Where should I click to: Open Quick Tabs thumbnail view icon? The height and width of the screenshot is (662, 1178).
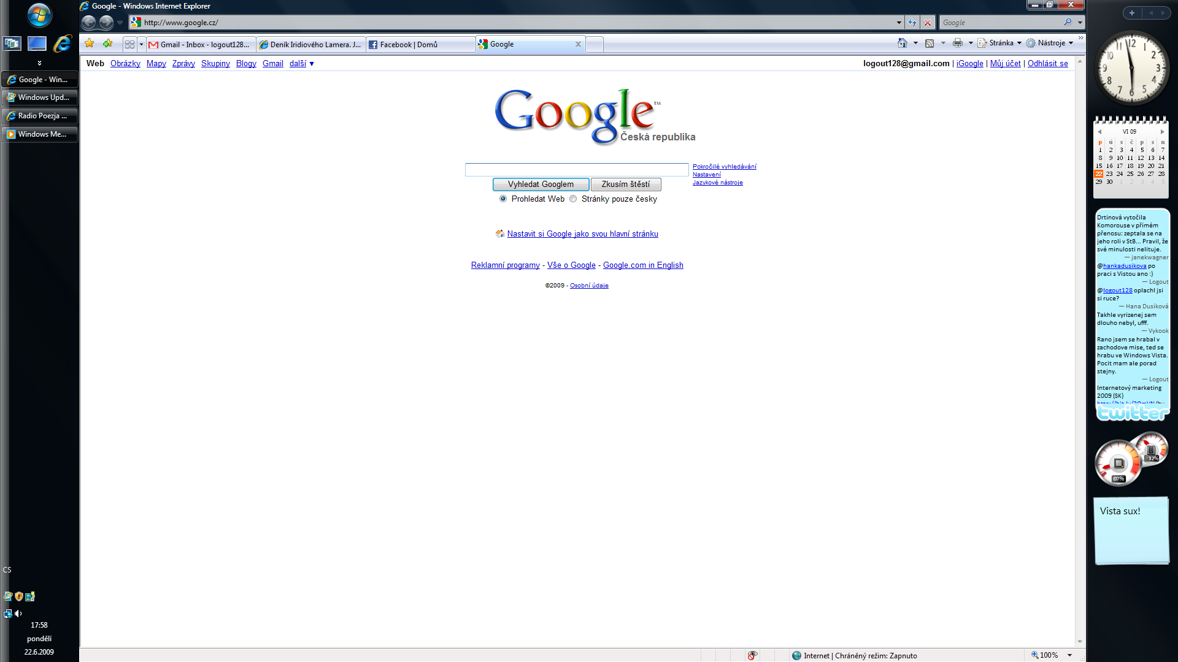pyautogui.click(x=129, y=44)
